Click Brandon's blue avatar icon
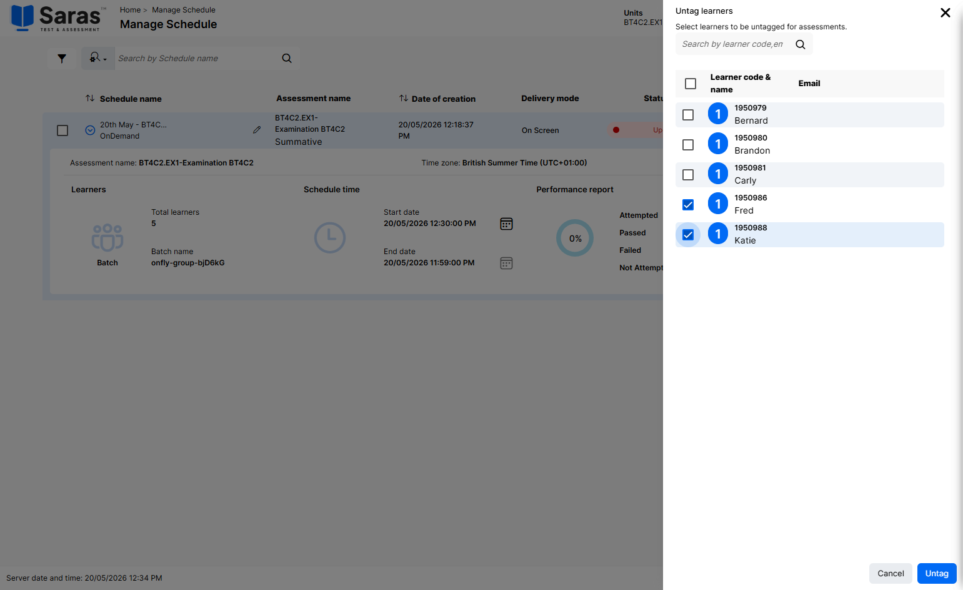This screenshot has height=590, width=963. coord(718,144)
